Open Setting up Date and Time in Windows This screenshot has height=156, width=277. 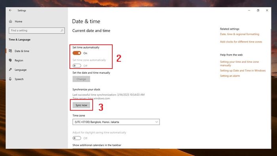[243, 70]
